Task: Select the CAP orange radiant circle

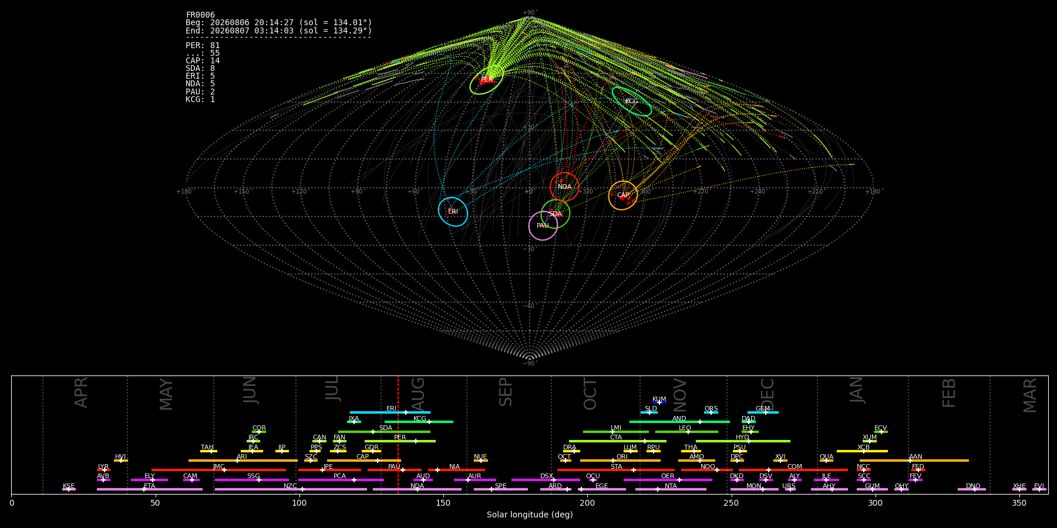Action: point(623,195)
